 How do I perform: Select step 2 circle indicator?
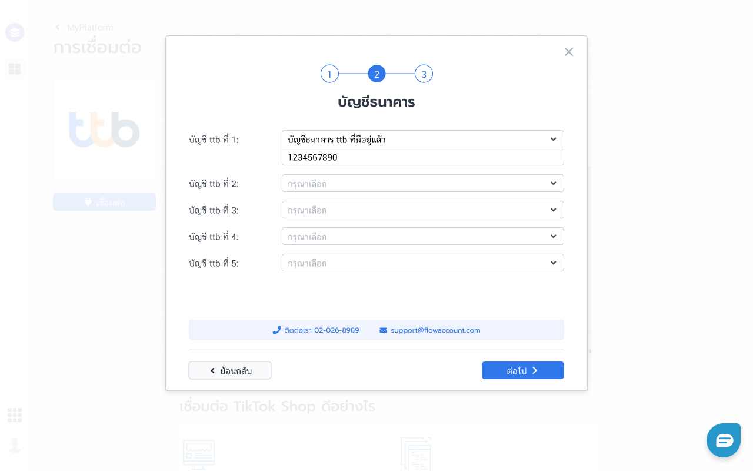coord(376,74)
